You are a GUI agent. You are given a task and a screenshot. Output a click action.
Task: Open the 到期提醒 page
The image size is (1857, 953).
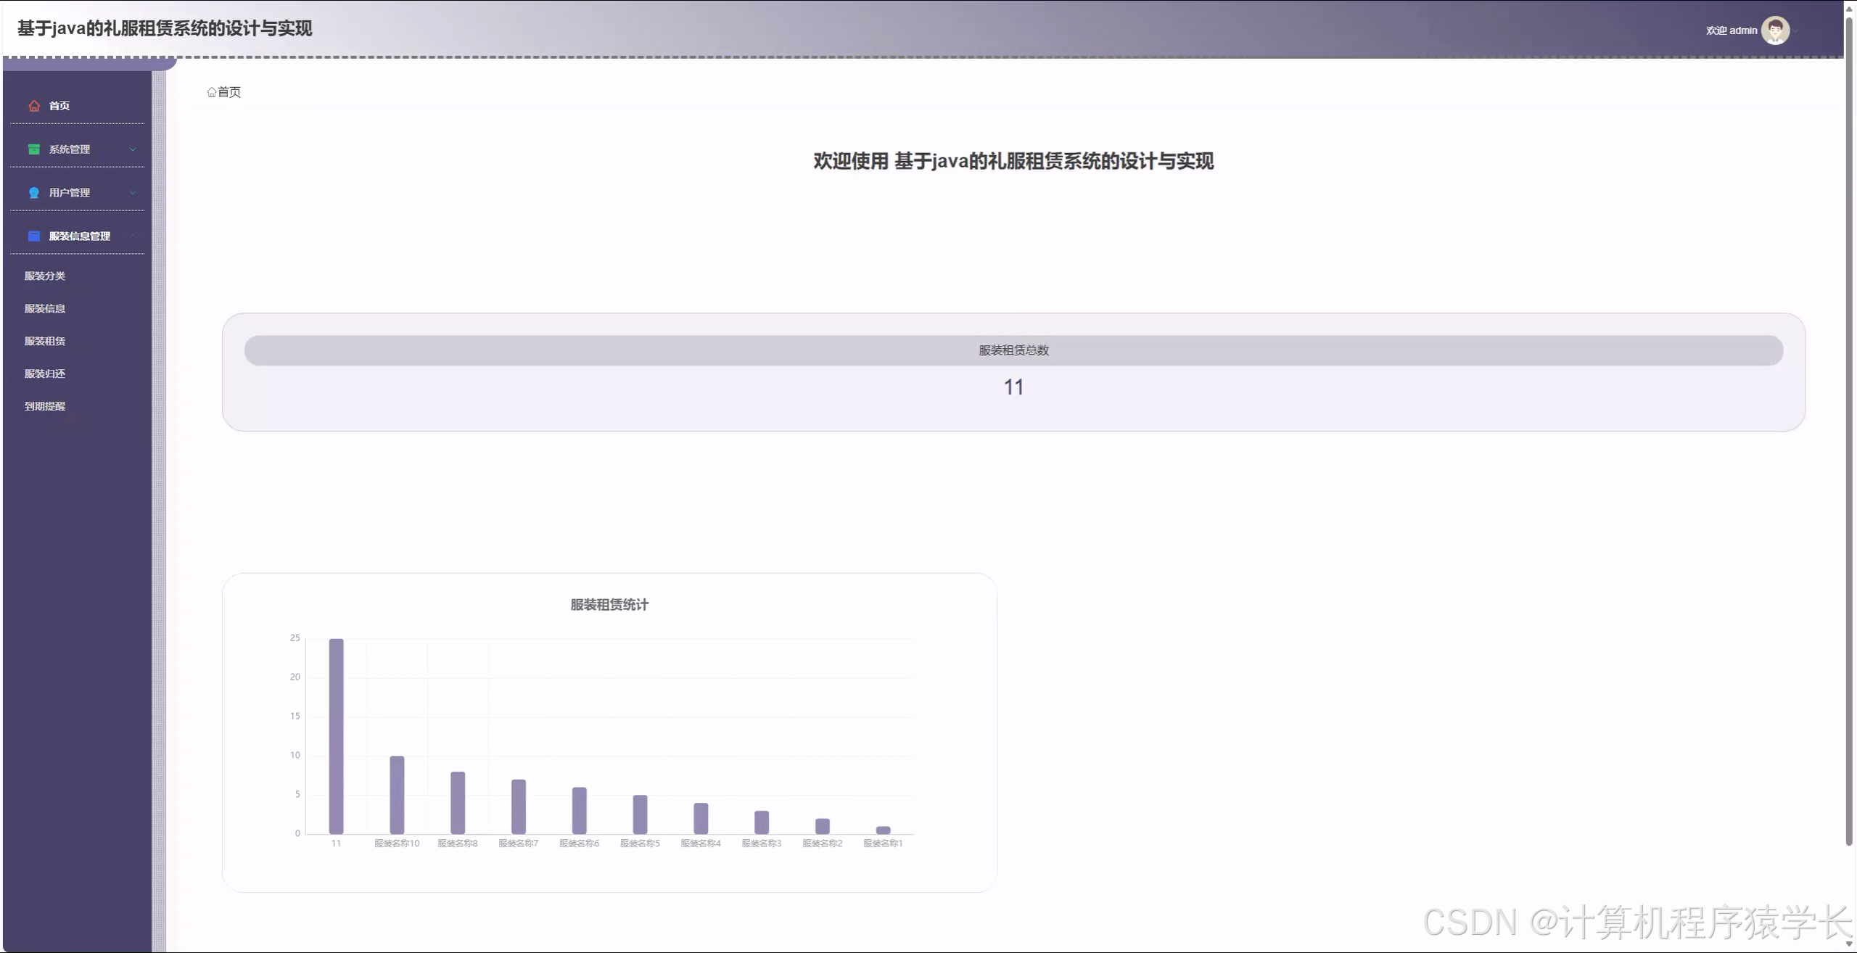tap(44, 406)
